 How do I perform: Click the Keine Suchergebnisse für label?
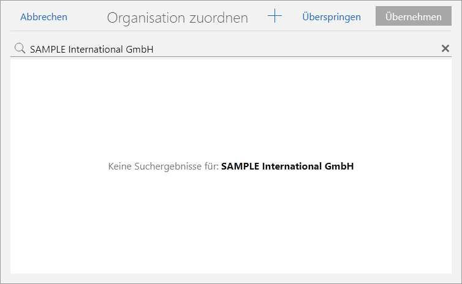tap(163, 166)
